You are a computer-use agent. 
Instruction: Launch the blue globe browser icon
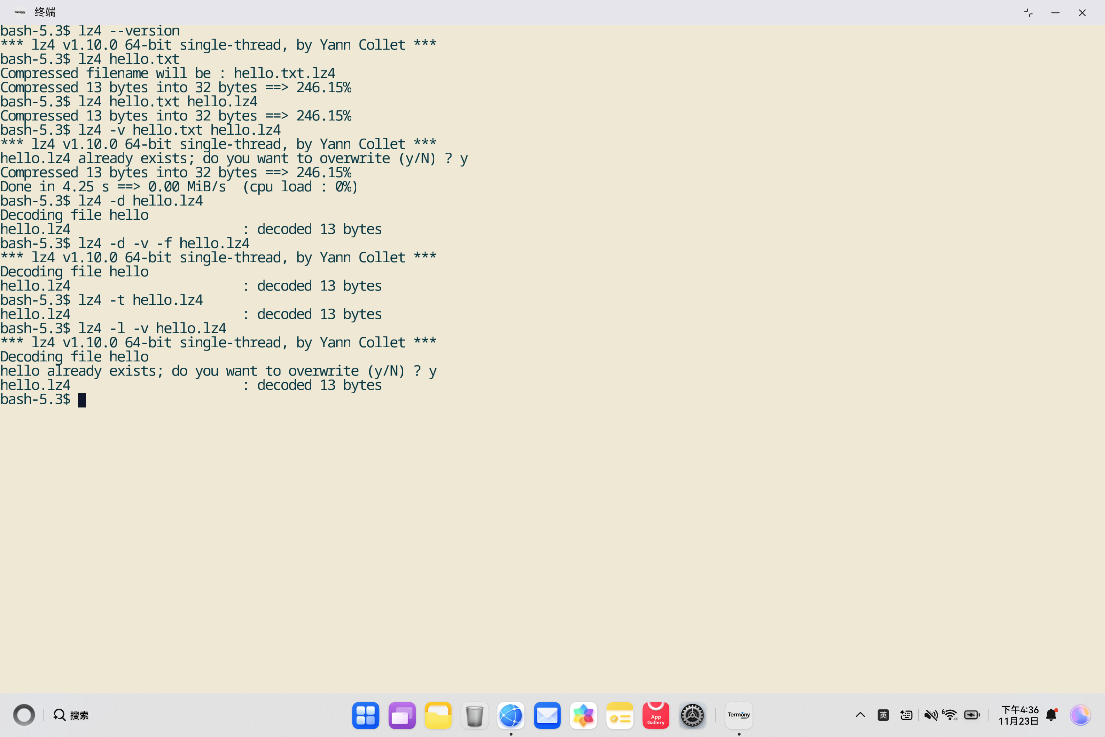coord(511,715)
